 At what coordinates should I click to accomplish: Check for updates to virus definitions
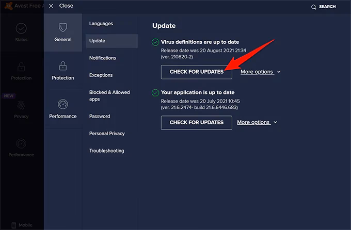(x=196, y=72)
